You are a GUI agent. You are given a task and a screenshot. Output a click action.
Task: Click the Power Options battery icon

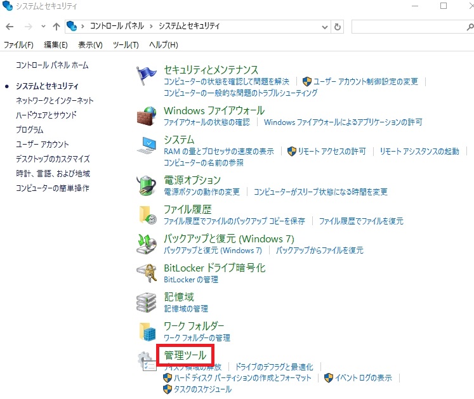coord(147,186)
